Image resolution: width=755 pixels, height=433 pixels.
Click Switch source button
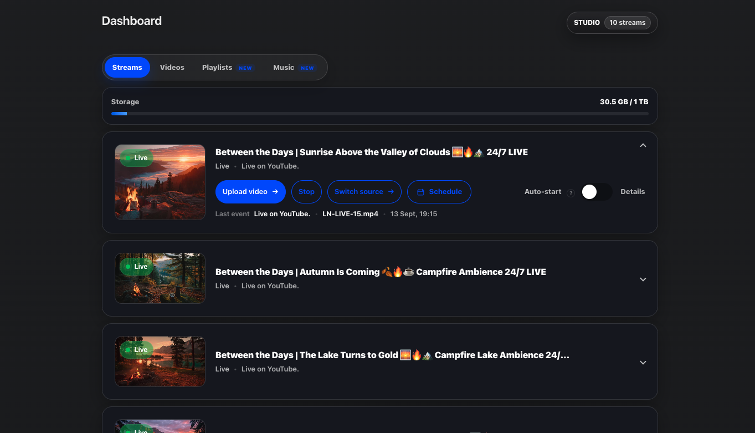pyautogui.click(x=364, y=192)
